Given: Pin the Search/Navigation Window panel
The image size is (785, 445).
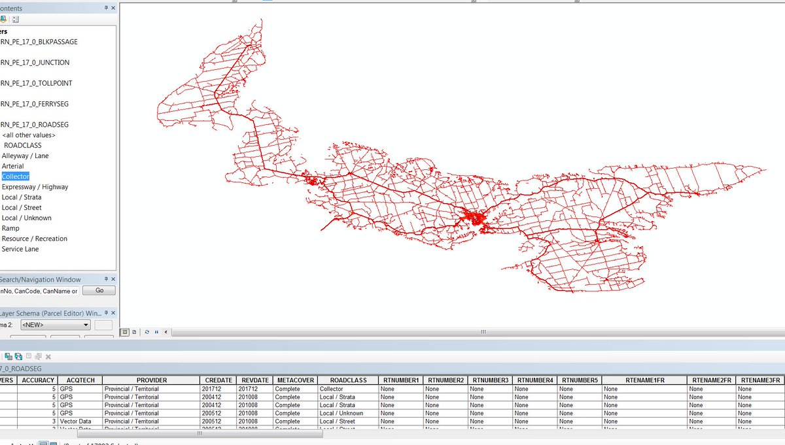Looking at the screenshot, I should click(106, 280).
